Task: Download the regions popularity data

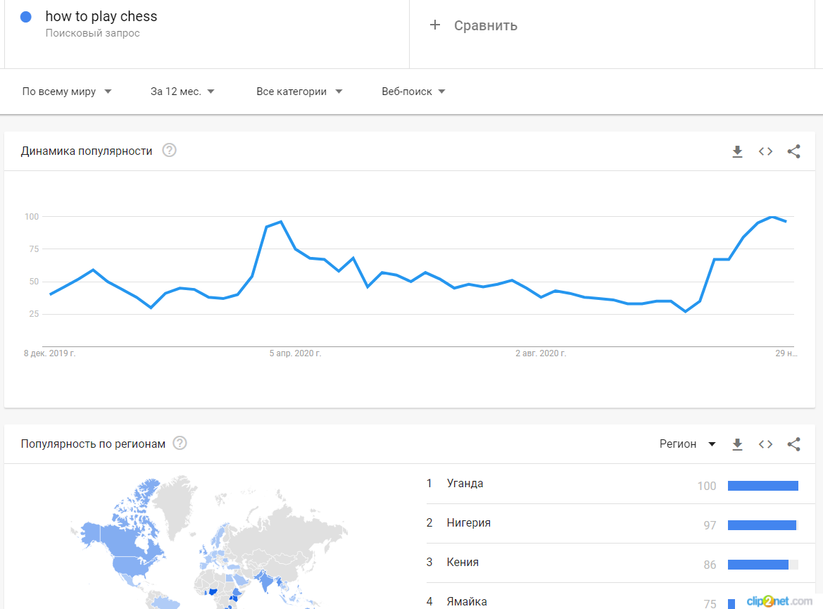Action: coord(737,444)
